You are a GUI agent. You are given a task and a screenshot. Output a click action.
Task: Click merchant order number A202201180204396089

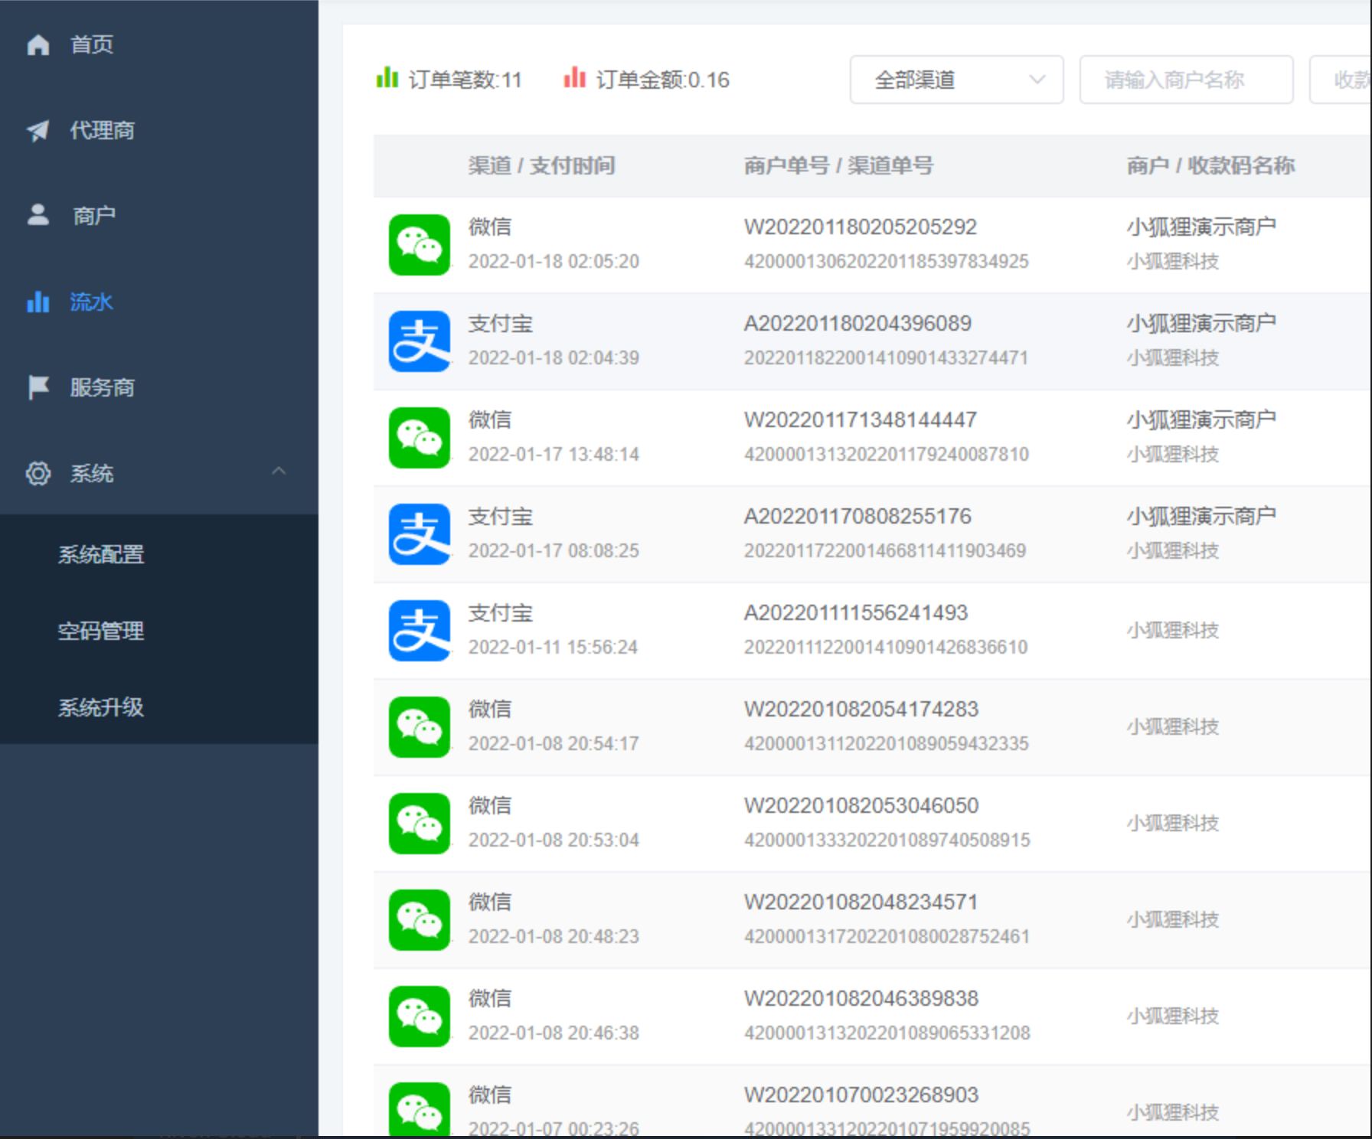[x=857, y=323]
